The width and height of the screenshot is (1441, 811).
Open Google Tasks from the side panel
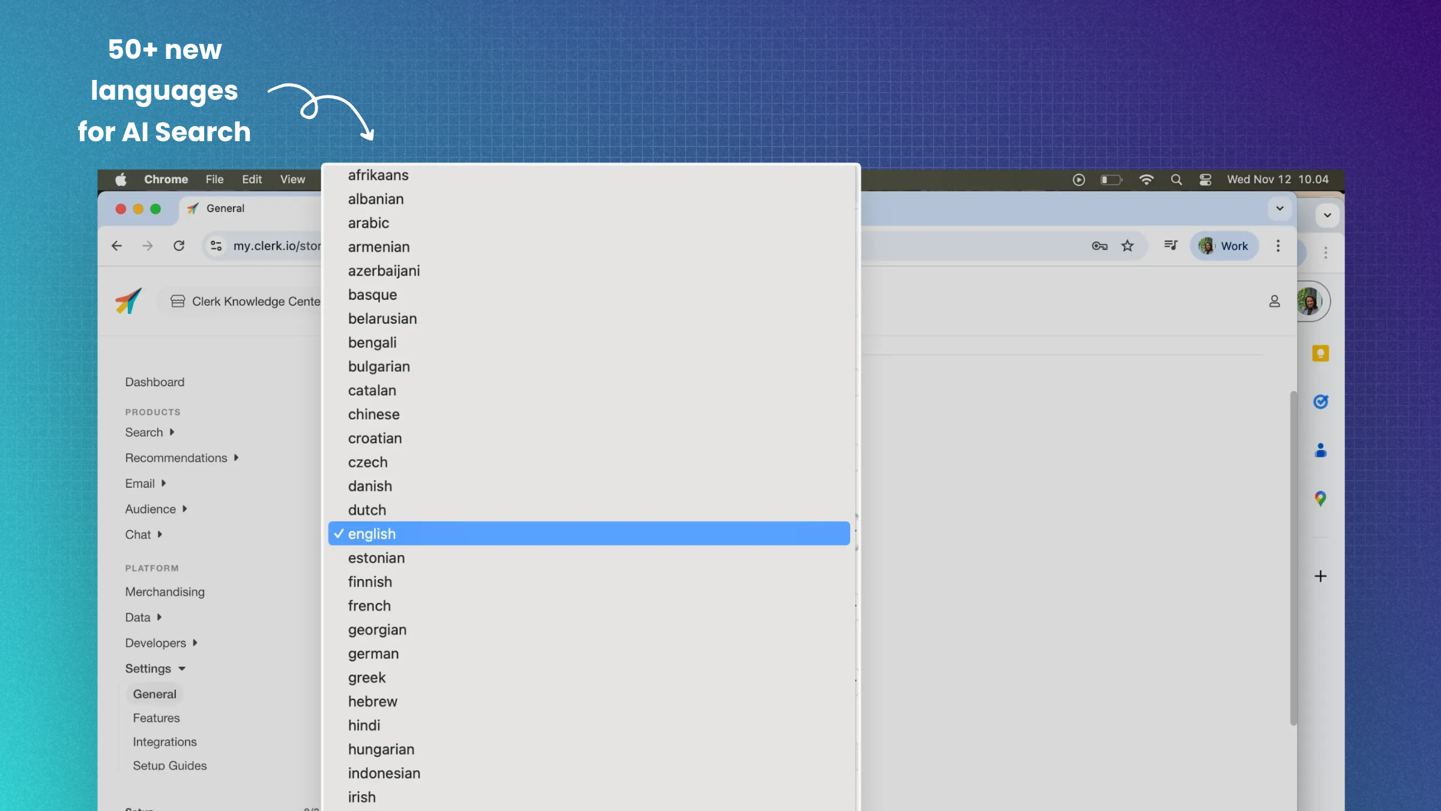click(x=1320, y=401)
